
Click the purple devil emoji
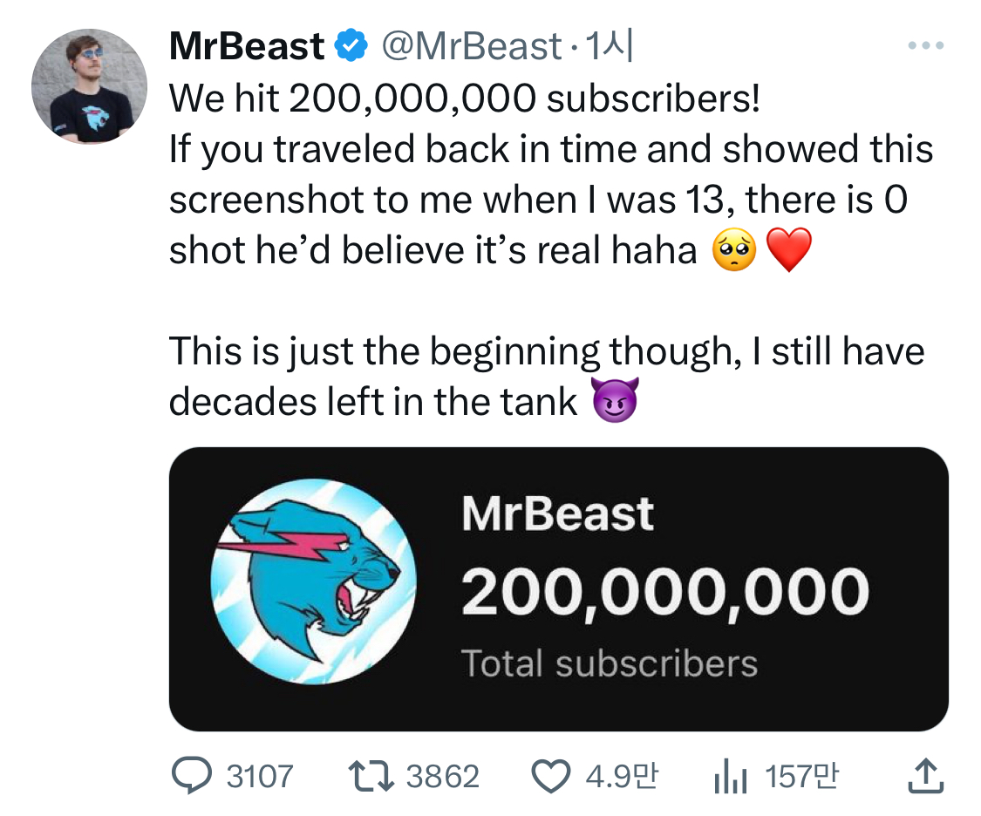pos(616,400)
